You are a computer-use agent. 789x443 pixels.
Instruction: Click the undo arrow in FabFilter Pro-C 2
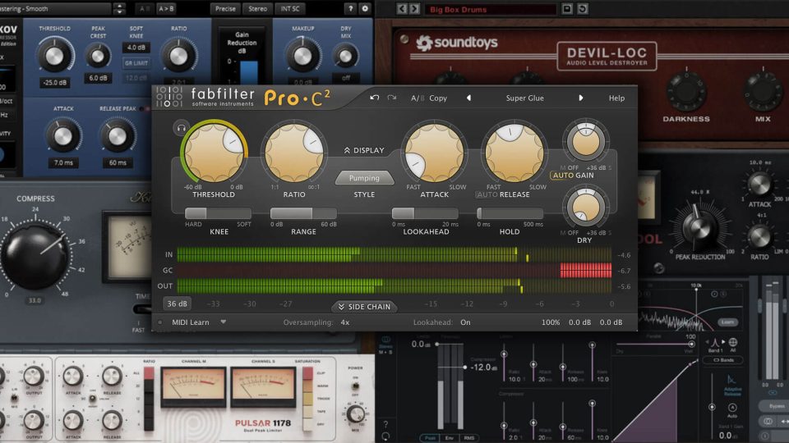click(x=375, y=98)
